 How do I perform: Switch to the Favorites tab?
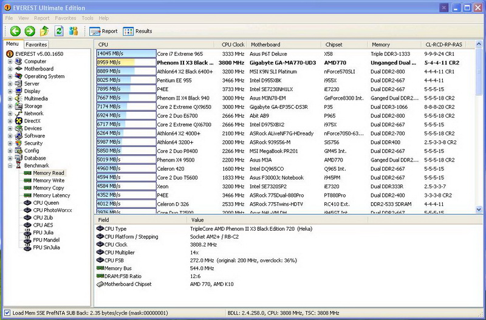36,44
